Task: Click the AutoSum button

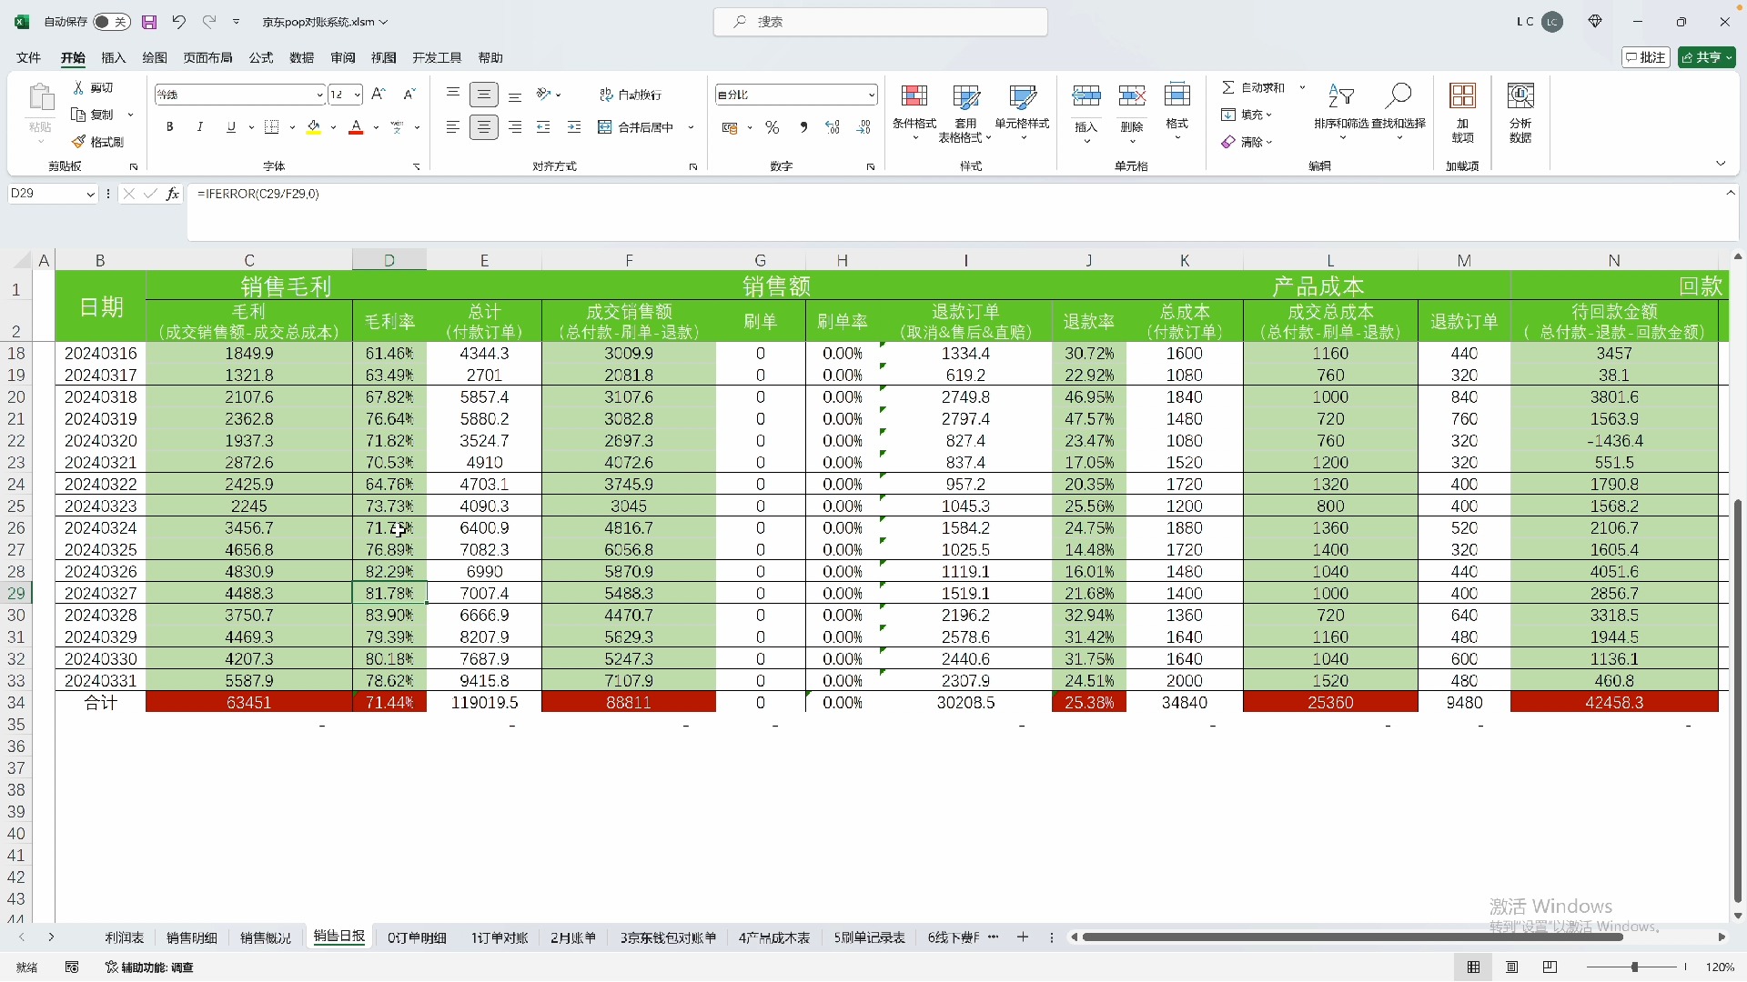Action: (1252, 87)
